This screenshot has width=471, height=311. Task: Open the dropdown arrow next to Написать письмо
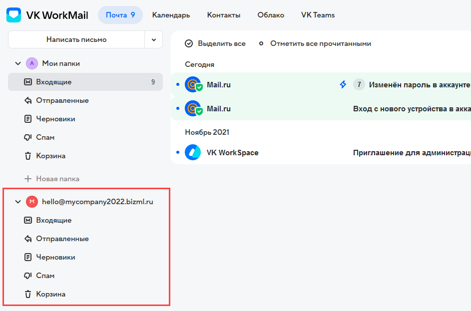click(x=154, y=39)
